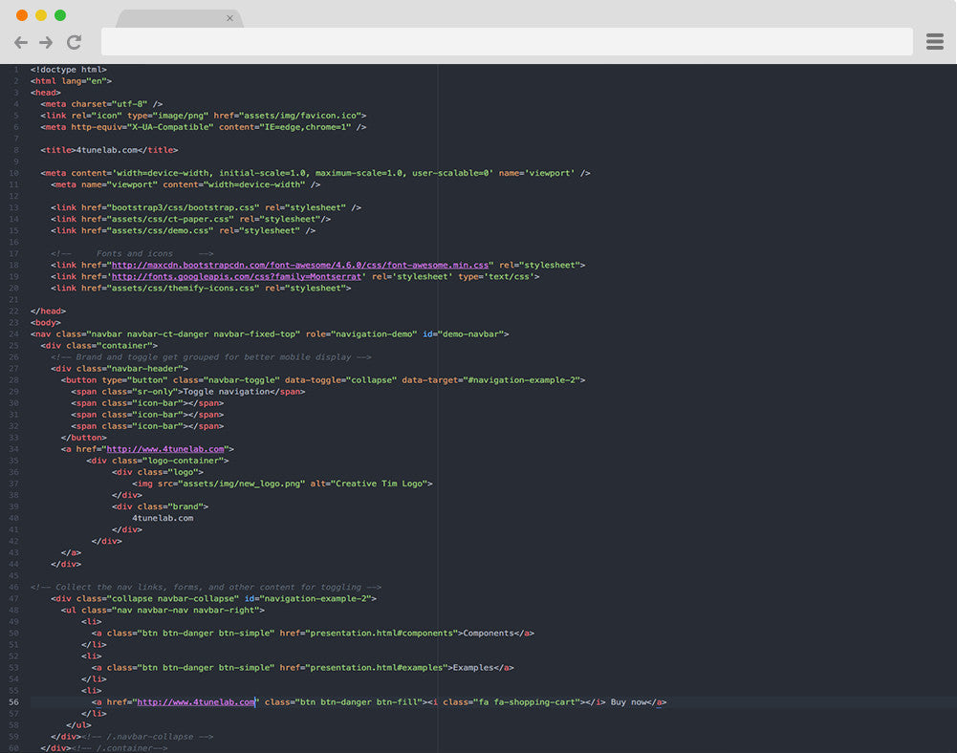957x753 pixels.
Task: Click the 'Buy now' text in code
Action: click(x=631, y=702)
